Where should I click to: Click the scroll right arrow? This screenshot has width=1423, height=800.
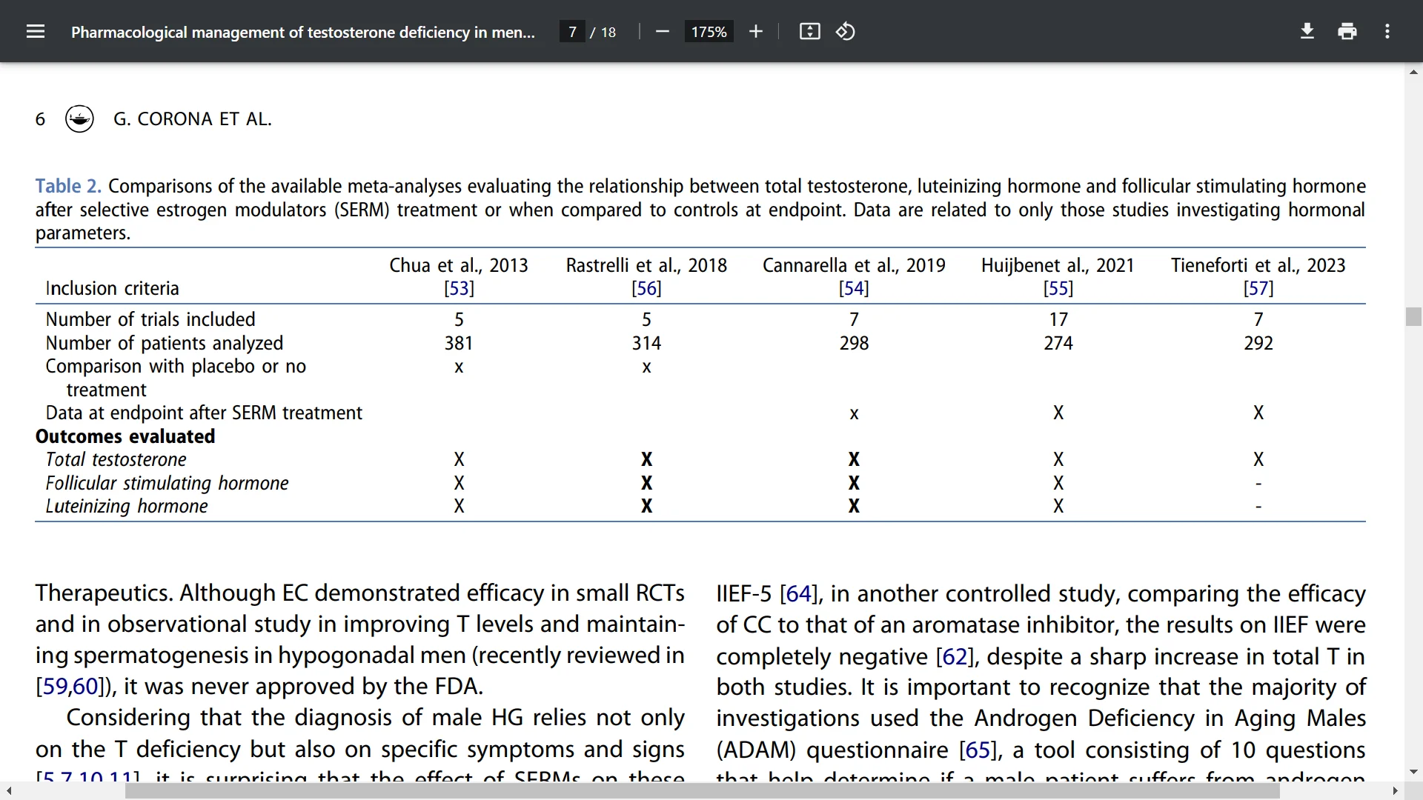tap(1396, 791)
